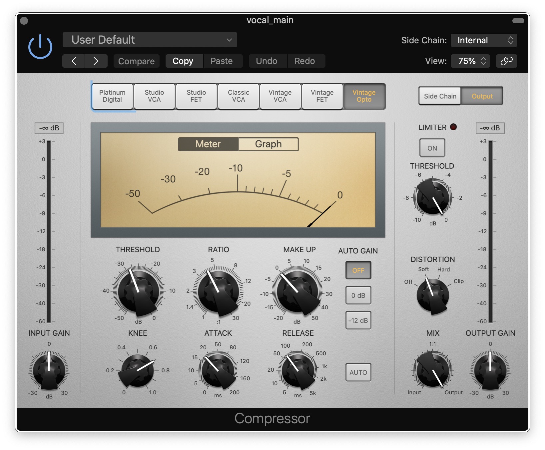Switch display to the Graph tab
The width and height of the screenshot is (545, 450).
[268, 144]
